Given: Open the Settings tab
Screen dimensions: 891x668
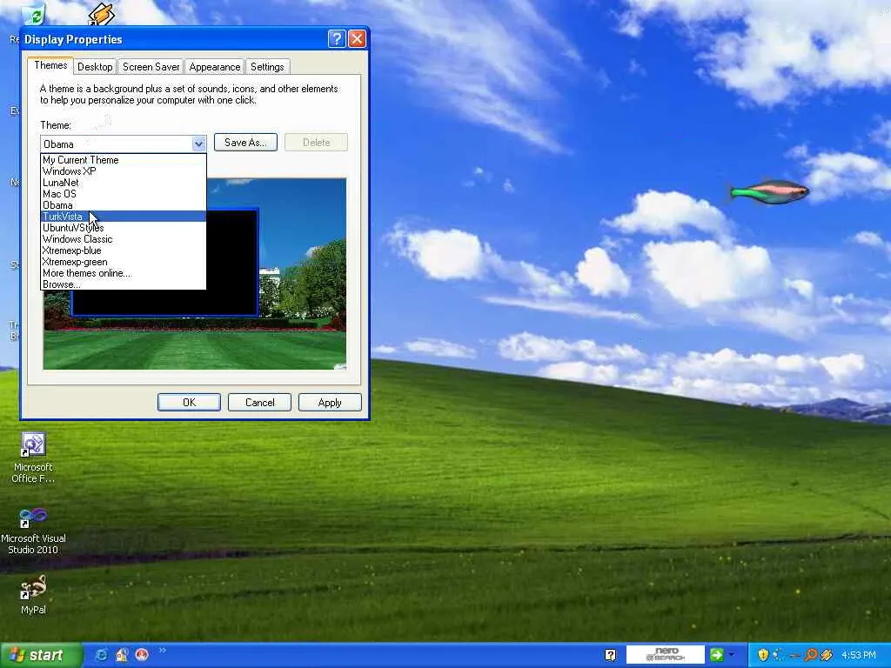Looking at the screenshot, I should (267, 67).
